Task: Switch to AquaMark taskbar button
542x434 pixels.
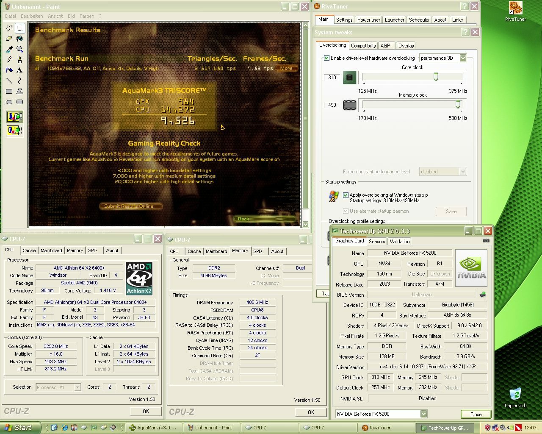Action: 155,428
